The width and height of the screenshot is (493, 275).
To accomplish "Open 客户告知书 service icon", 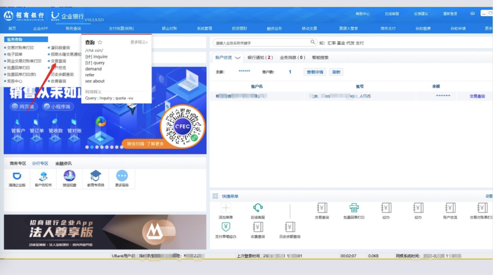I will [43, 176].
